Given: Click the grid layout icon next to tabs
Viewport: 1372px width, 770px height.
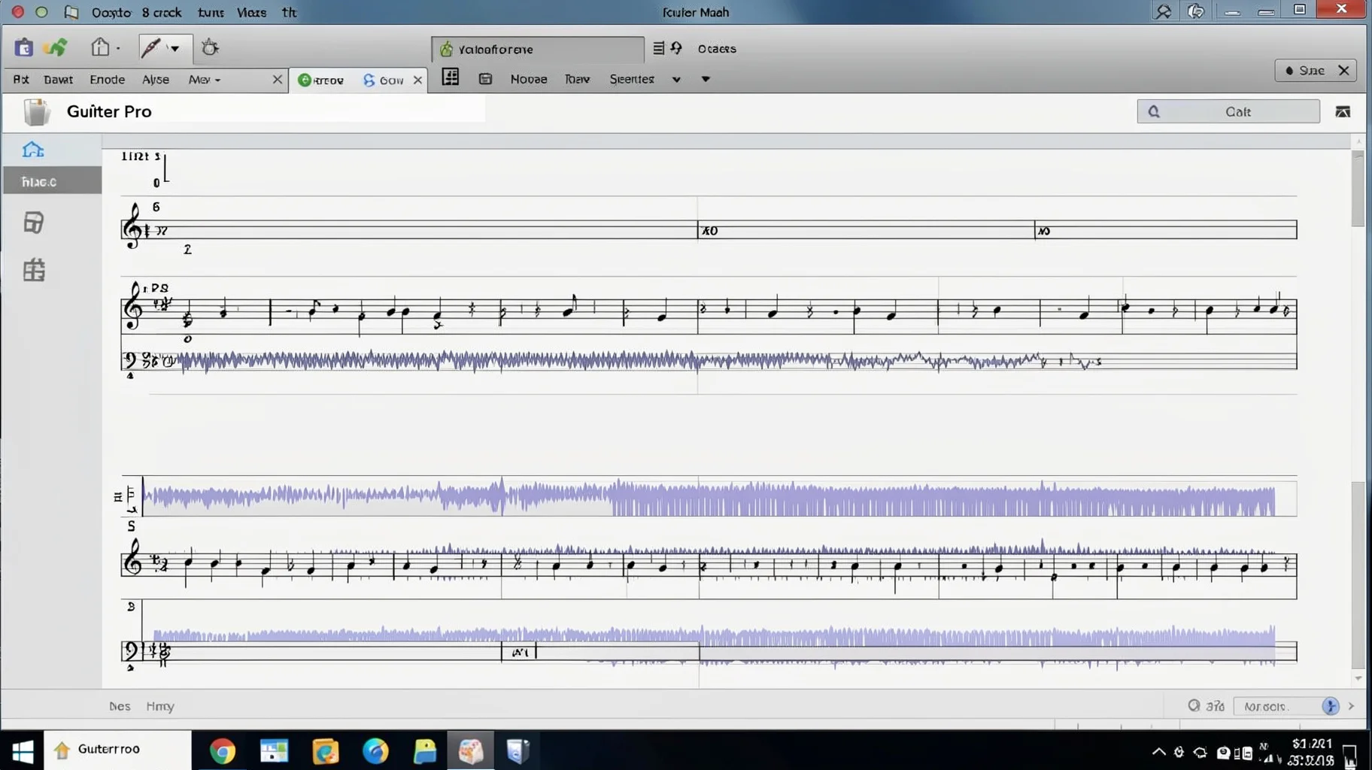Looking at the screenshot, I should (x=450, y=77).
